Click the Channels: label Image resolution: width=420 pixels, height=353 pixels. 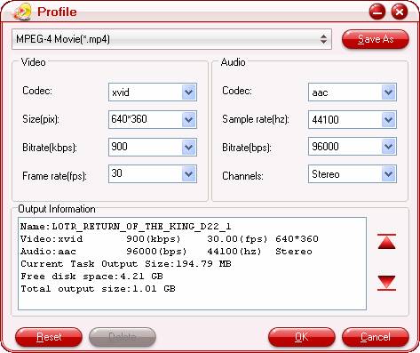click(x=242, y=176)
